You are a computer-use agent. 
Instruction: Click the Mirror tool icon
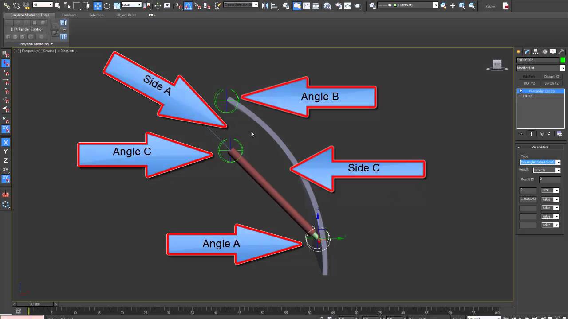pyautogui.click(x=265, y=5)
